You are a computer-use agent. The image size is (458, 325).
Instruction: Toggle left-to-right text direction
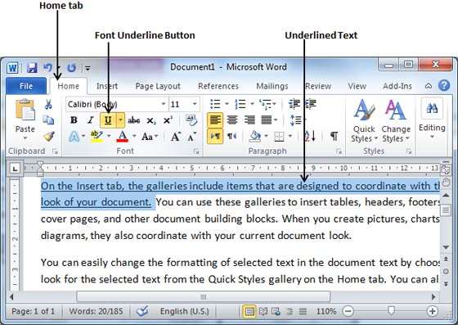pyautogui.click(x=215, y=136)
